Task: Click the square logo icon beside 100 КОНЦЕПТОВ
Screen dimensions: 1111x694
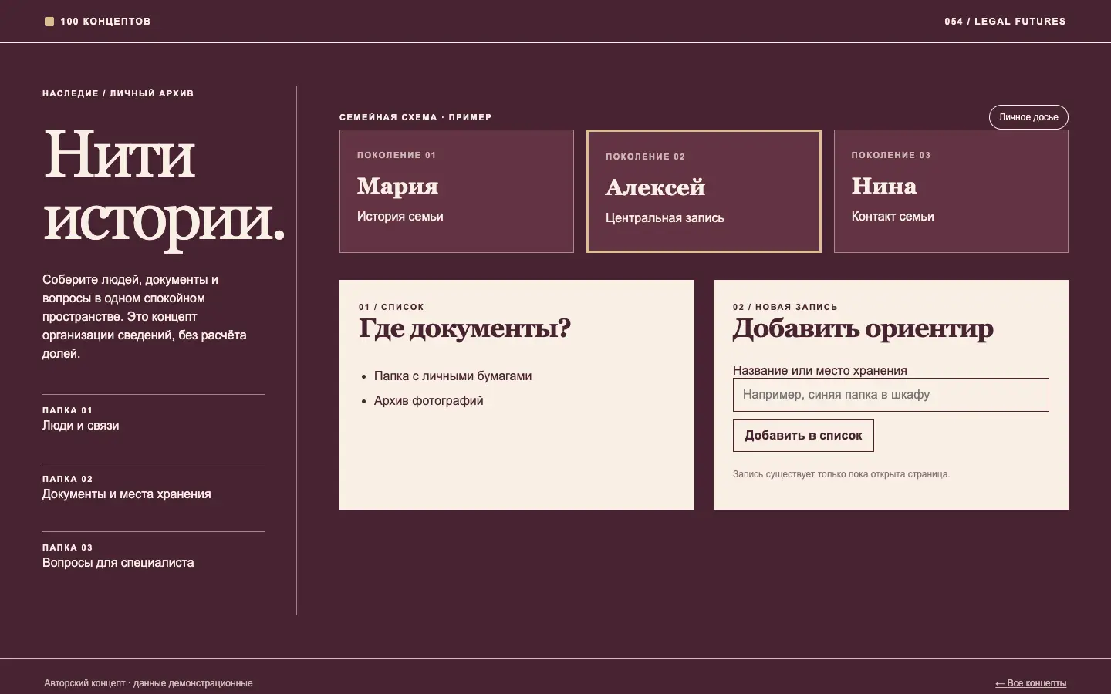Action: (49, 22)
